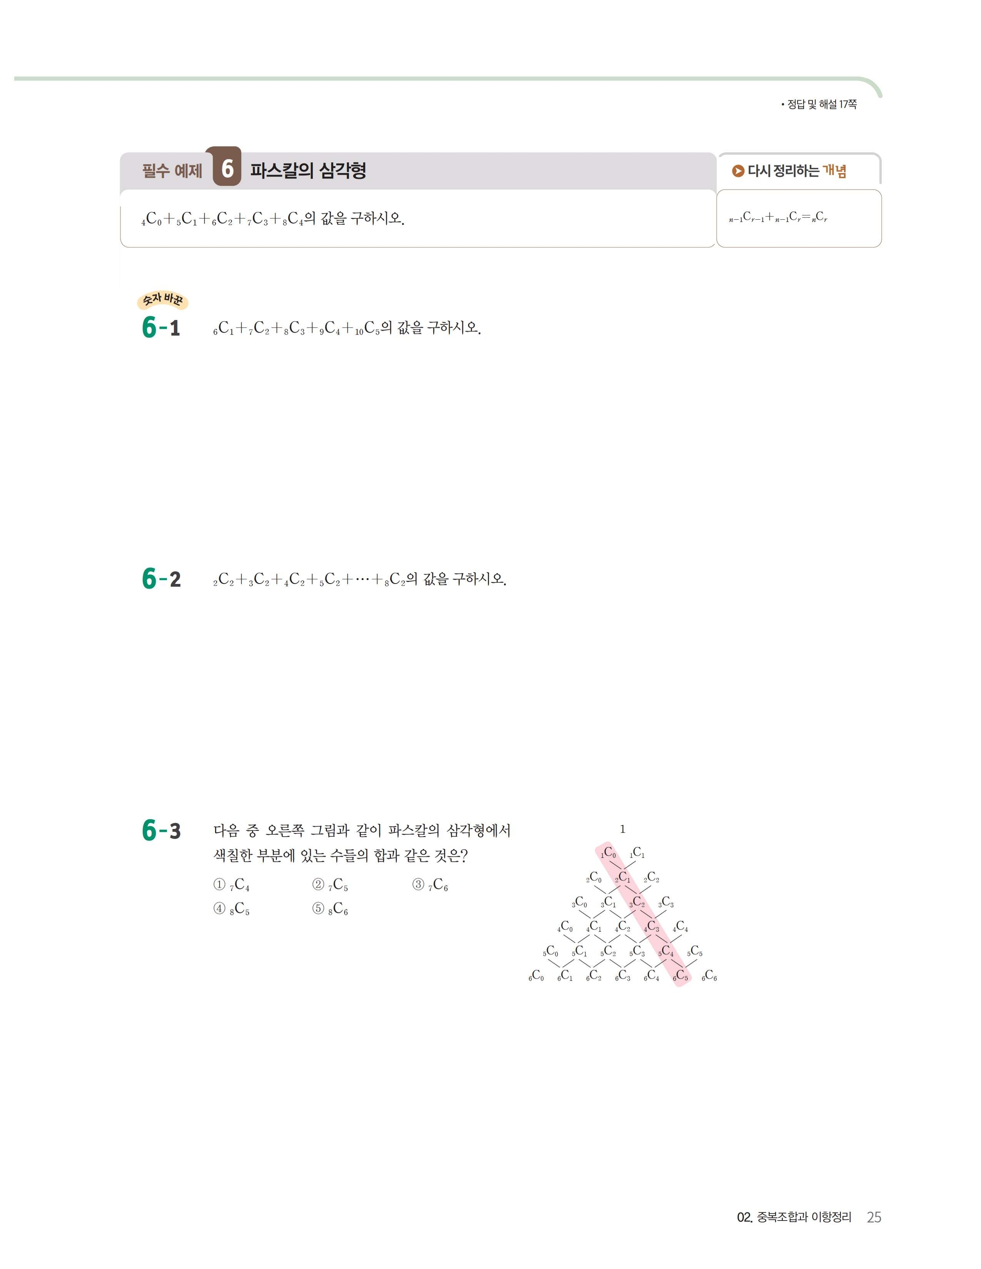Click the 6-2 problem number
Viewport: 981px width, 1269px height.
[161, 578]
